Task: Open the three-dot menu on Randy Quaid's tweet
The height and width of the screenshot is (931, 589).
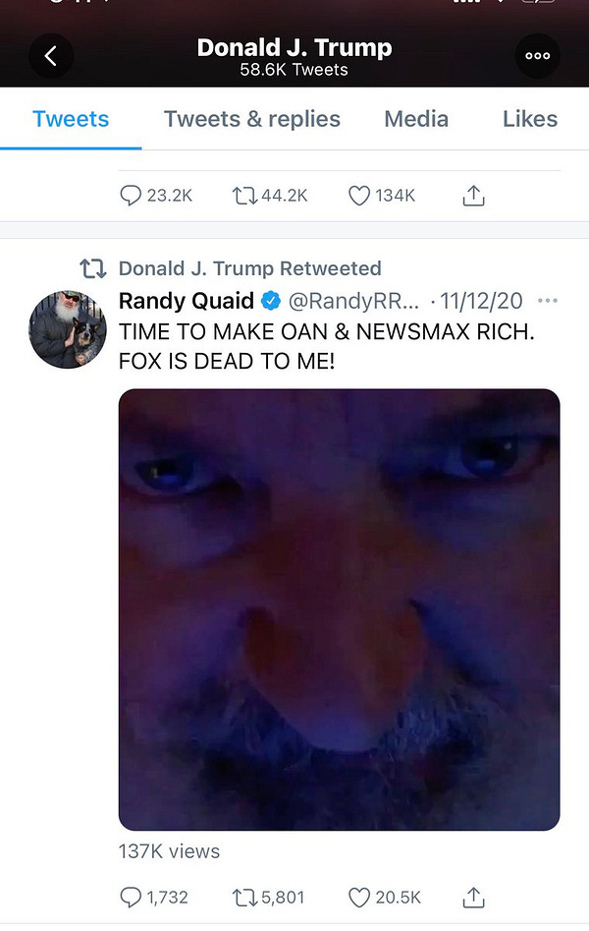Action: tap(547, 301)
